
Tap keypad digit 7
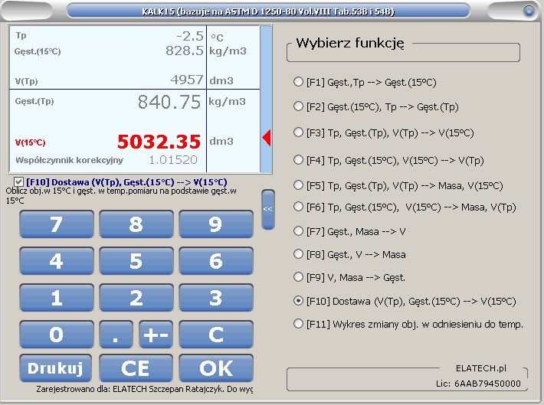coord(57,224)
